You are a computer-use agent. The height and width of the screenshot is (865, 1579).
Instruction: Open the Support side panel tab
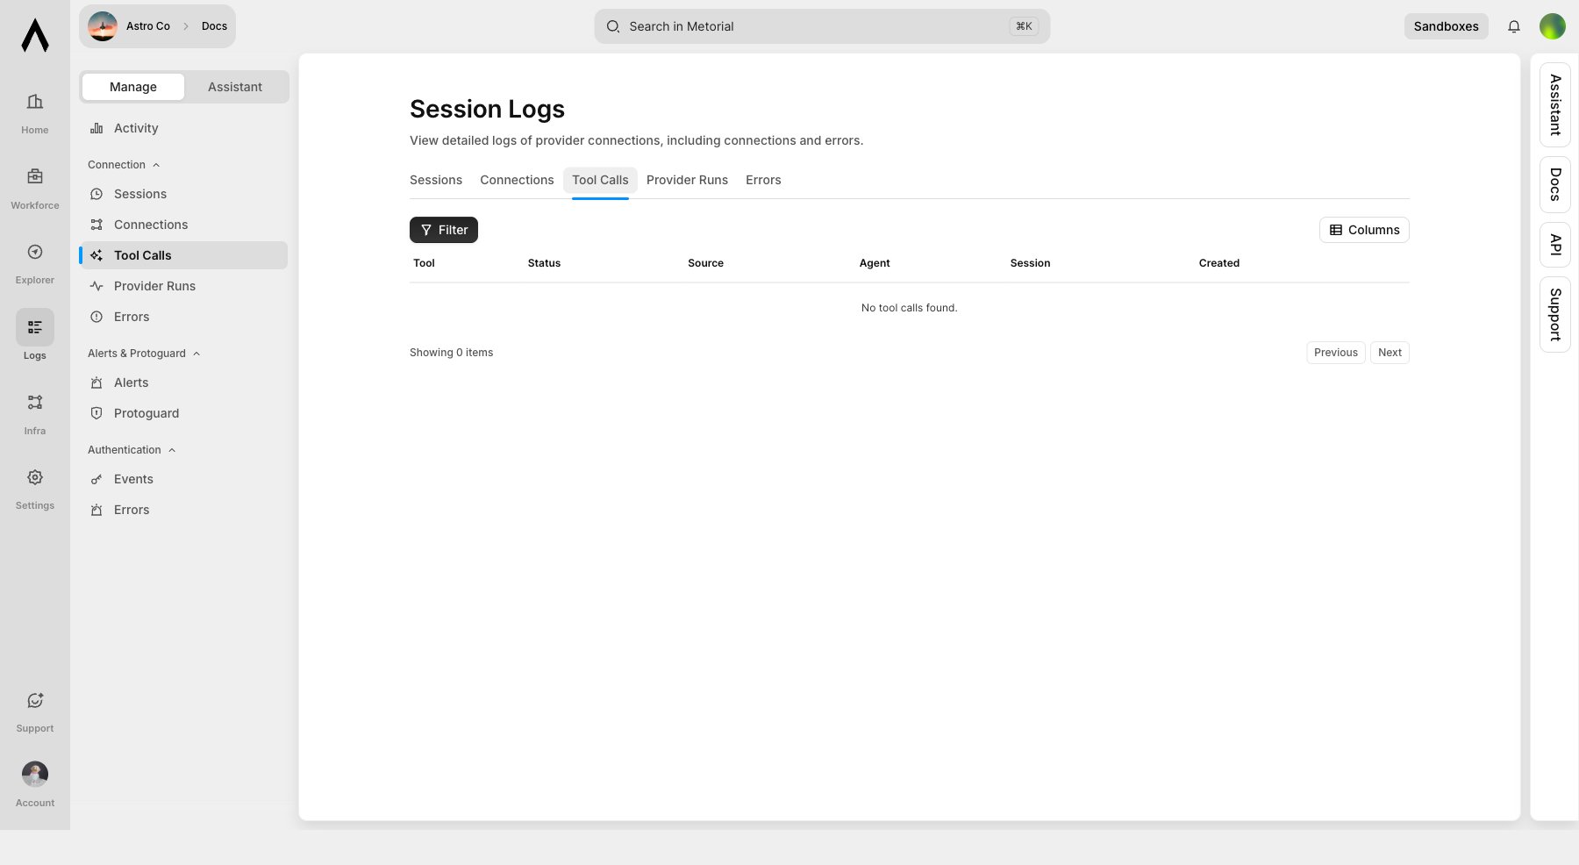click(1555, 314)
